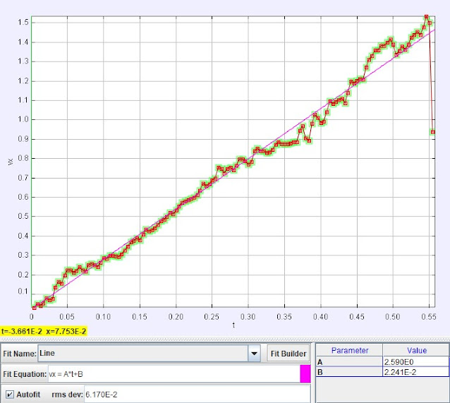This screenshot has height=403, width=450.
Task: Open the Fit Name dropdown arrow
Action: pyautogui.click(x=254, y=354)
